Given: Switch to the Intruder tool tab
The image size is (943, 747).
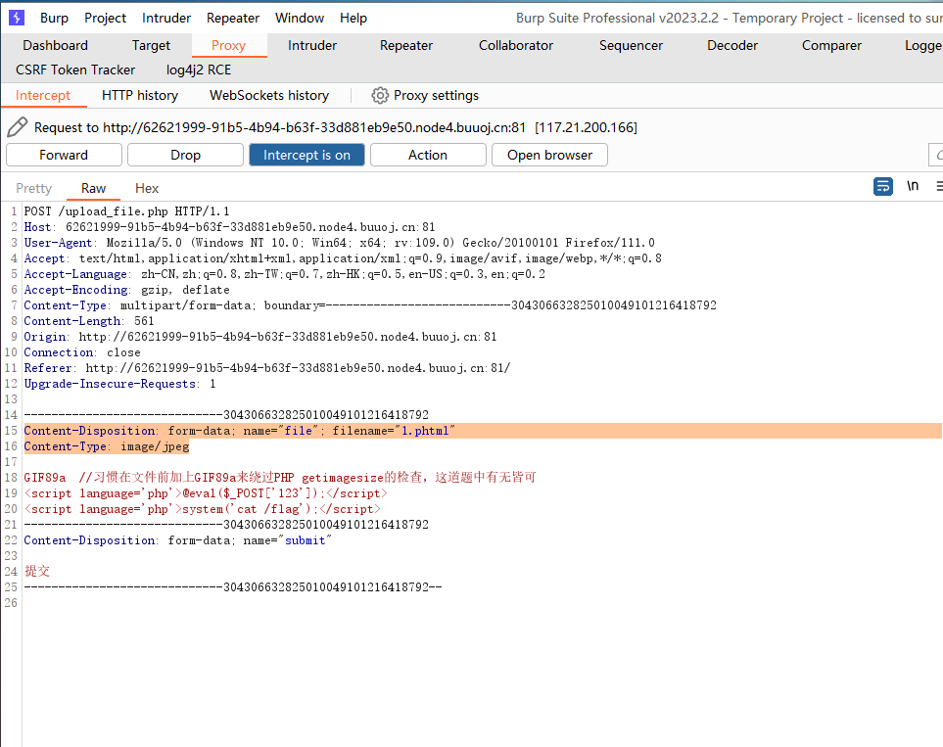Looking at the screenshot, I should (312, 45).
